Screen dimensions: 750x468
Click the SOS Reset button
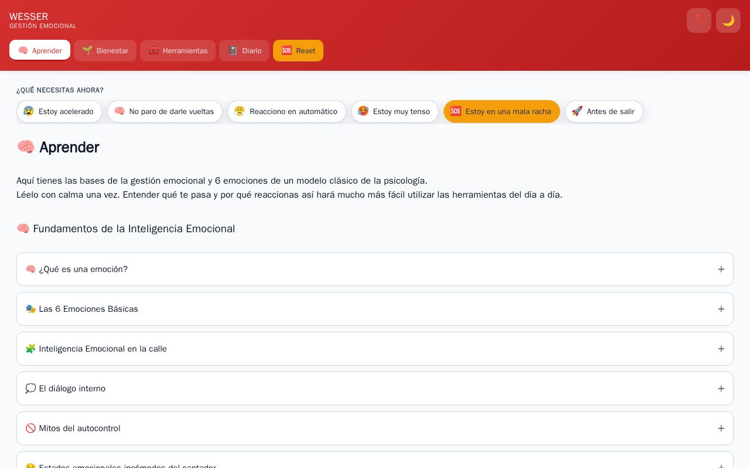pyautogui.click(x=298, y=50)
